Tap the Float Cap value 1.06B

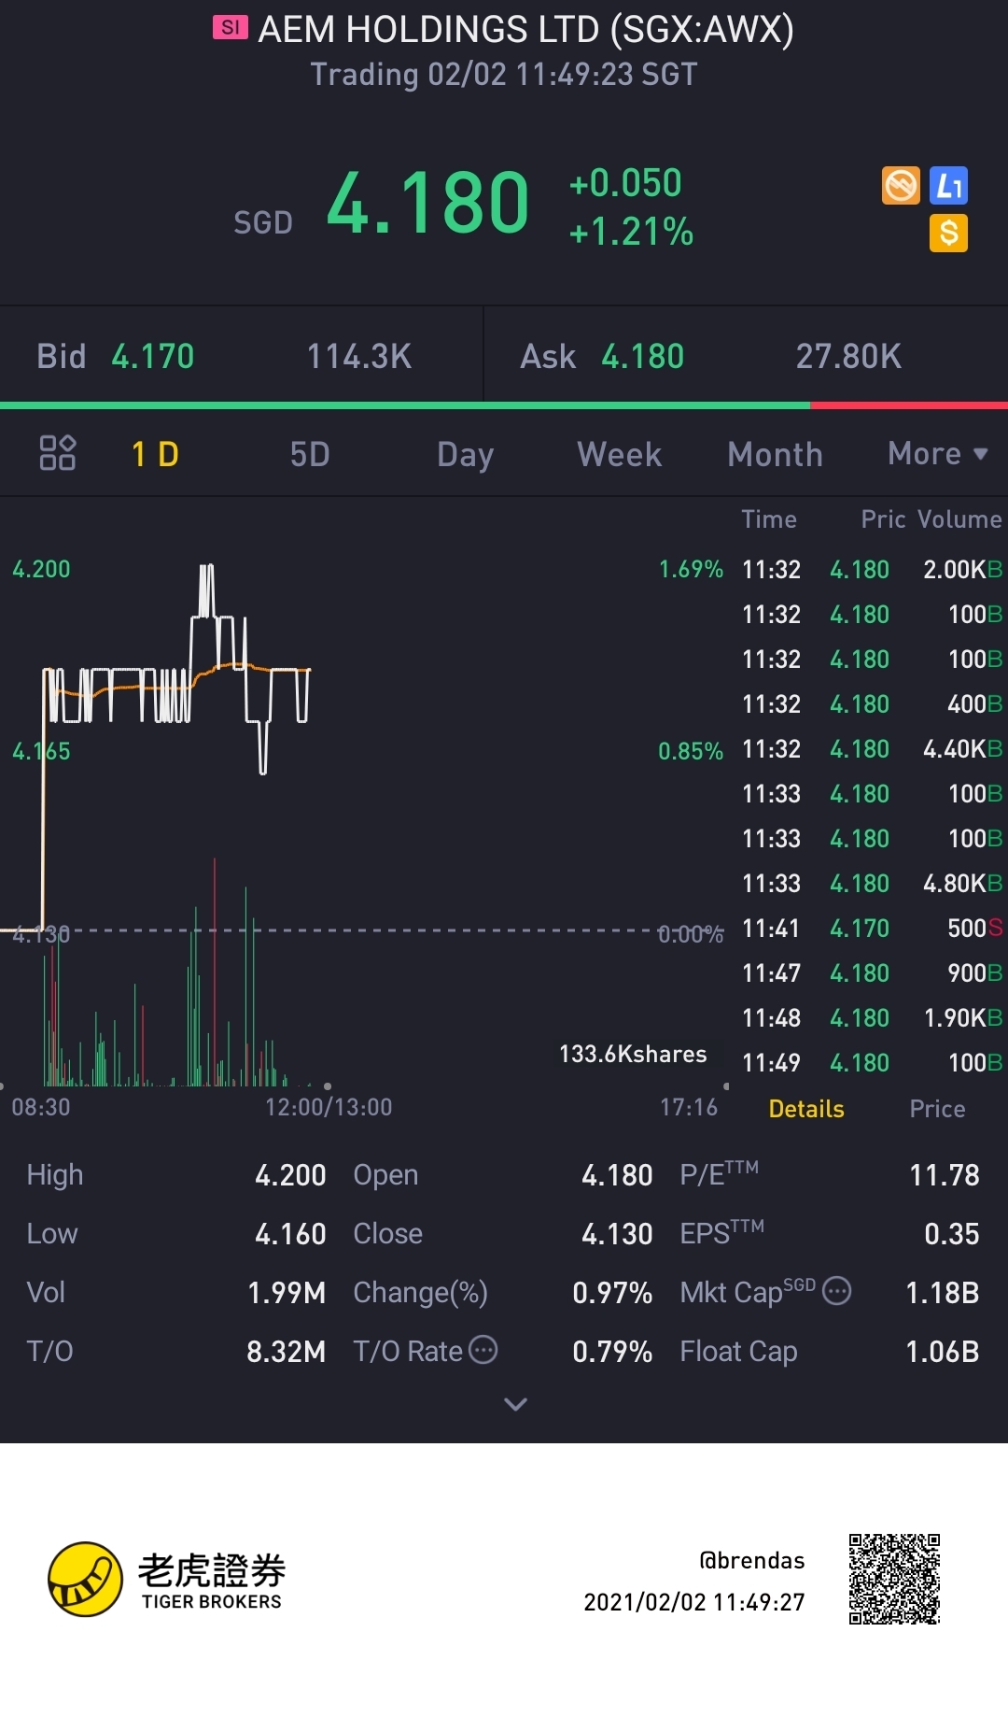(x=943, y=1351)
